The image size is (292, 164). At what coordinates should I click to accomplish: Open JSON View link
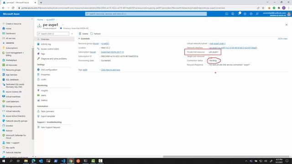click(x=283, y=39)
